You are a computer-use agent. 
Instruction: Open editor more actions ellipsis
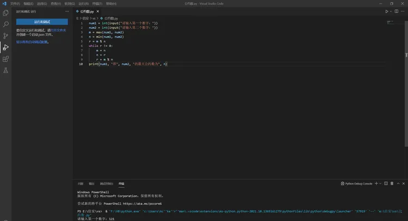pyautogui.click(x=403, y=11)
